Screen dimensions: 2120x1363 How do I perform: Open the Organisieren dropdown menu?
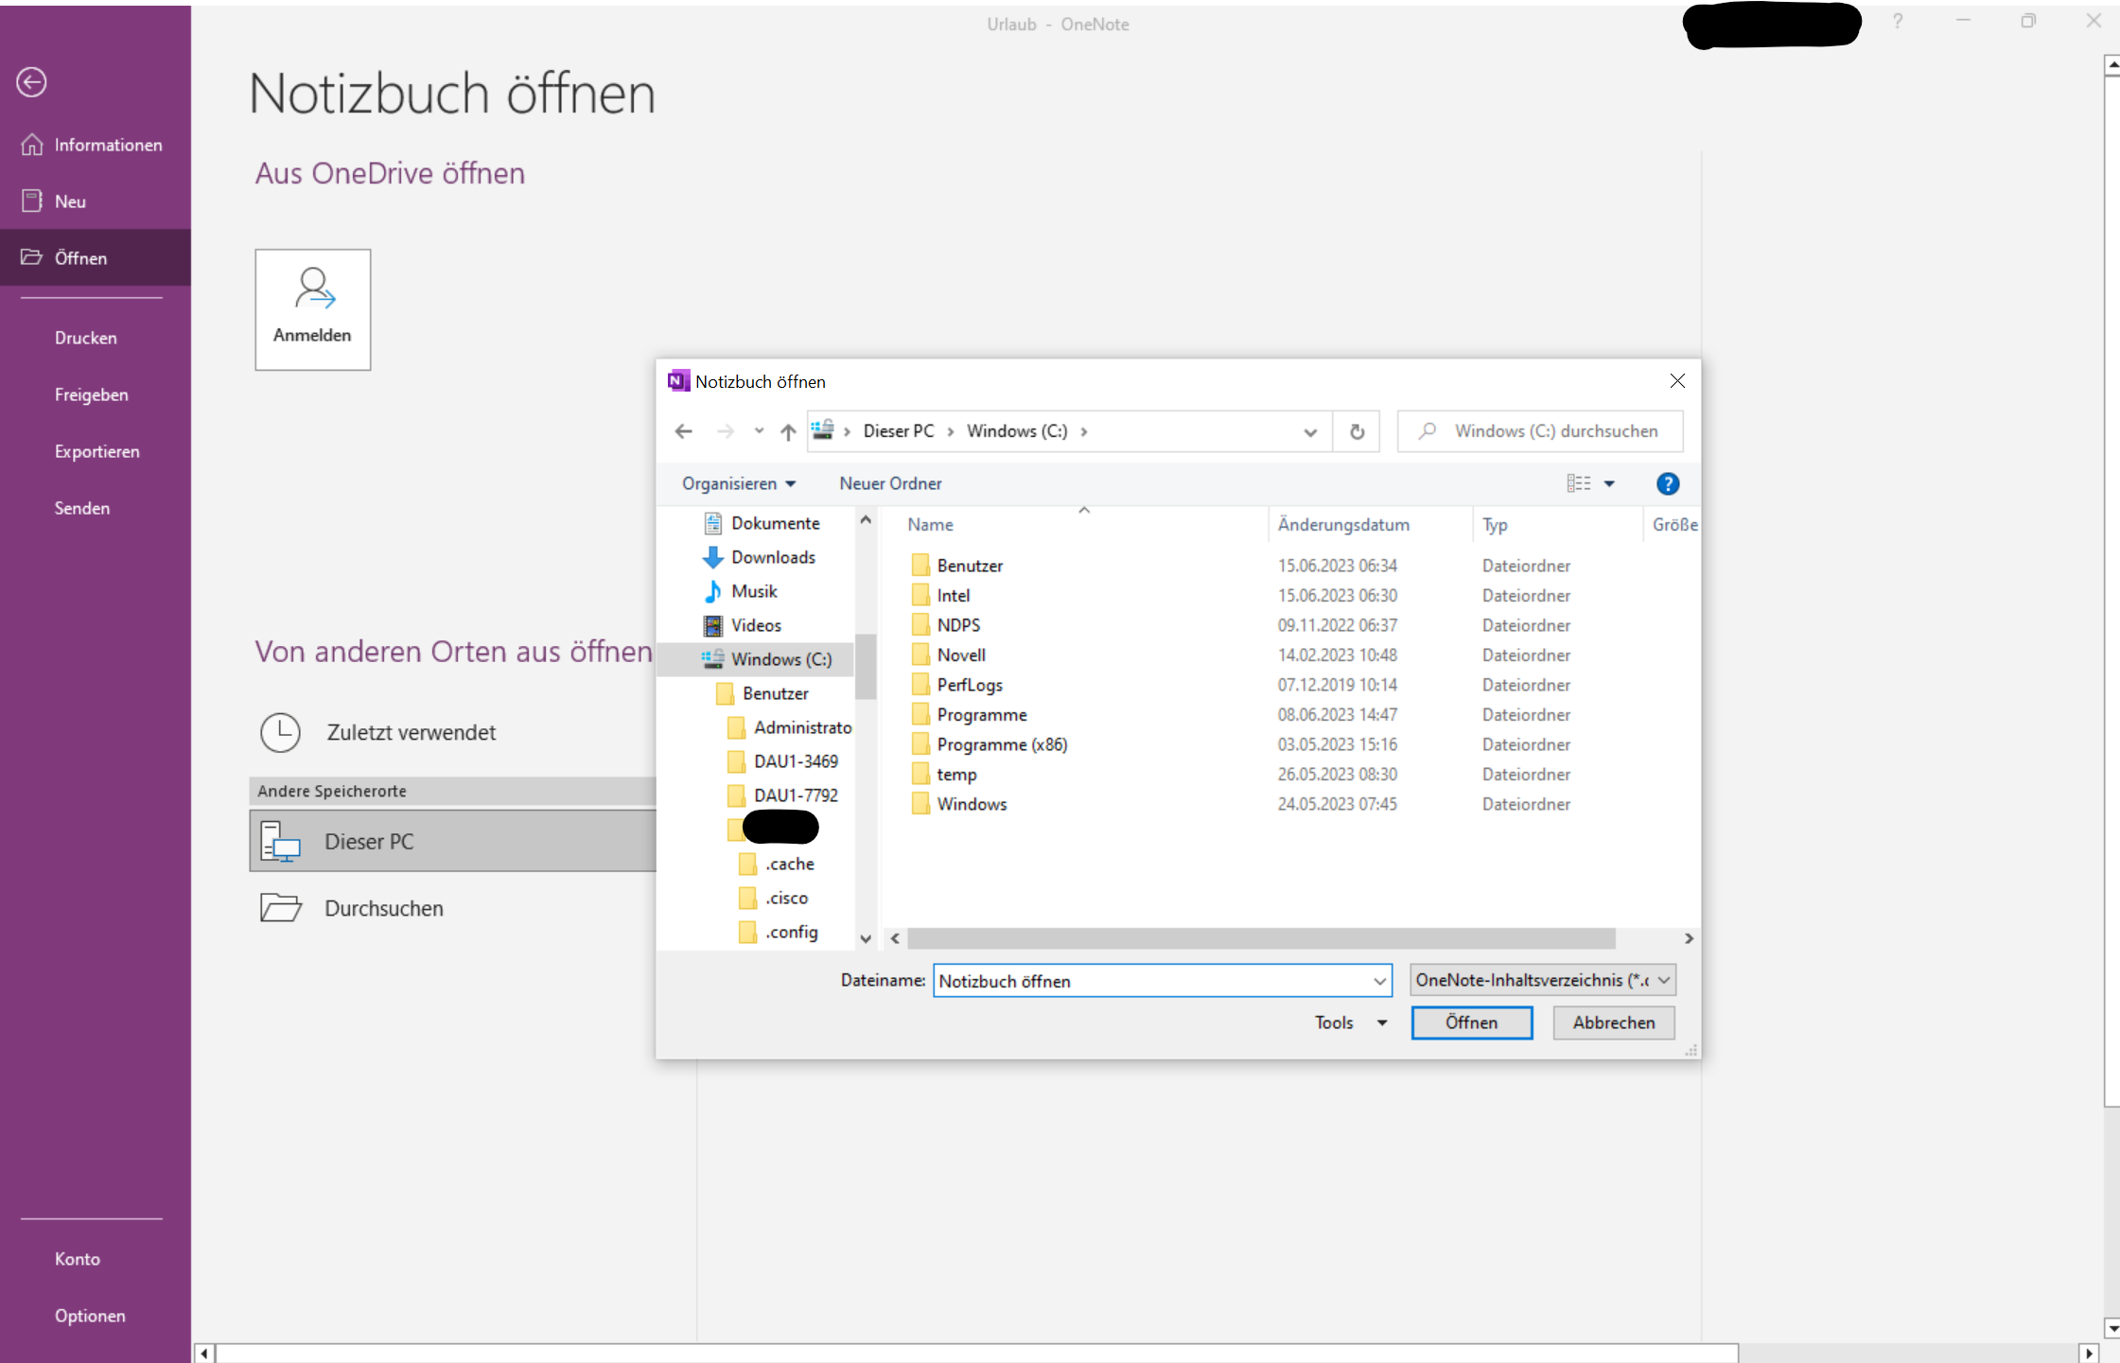coord(739,483)
